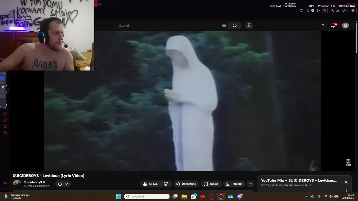Image resolution: width=358 pixels, height=201 pixels.
Task: Add page to bookmarks with heart icon
Action: (324, 11)
